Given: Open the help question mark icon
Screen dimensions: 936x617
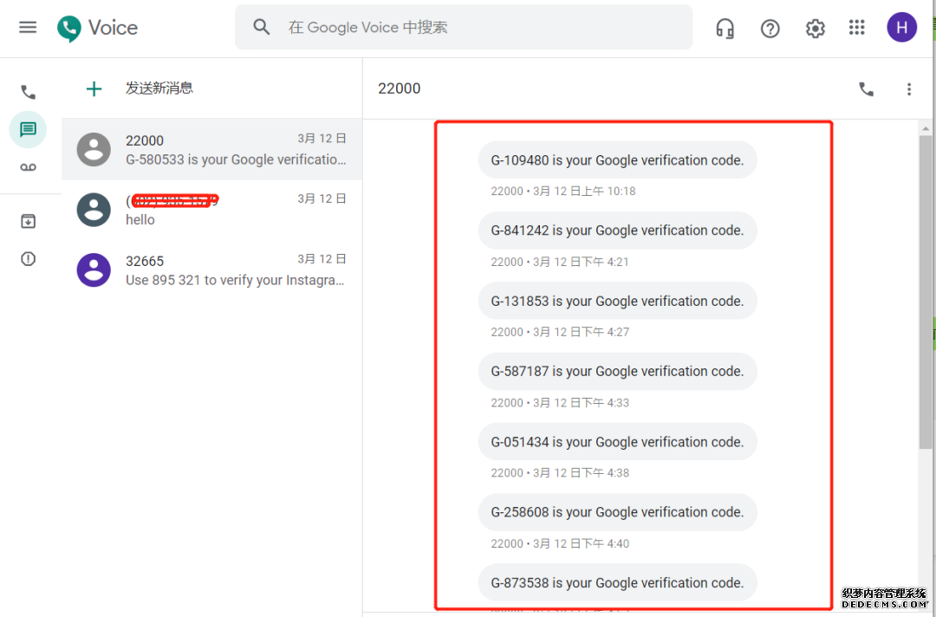Looking at the screenshot, I should (770, 28).
